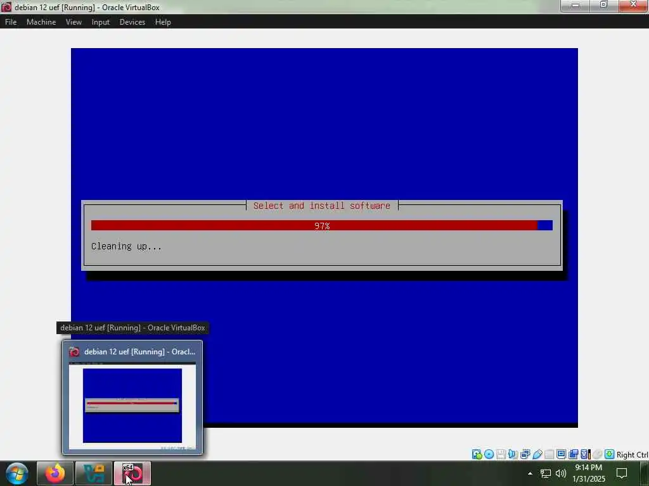
Task: Click the 'Cleaning up...' status text
Action: (126, 246)
